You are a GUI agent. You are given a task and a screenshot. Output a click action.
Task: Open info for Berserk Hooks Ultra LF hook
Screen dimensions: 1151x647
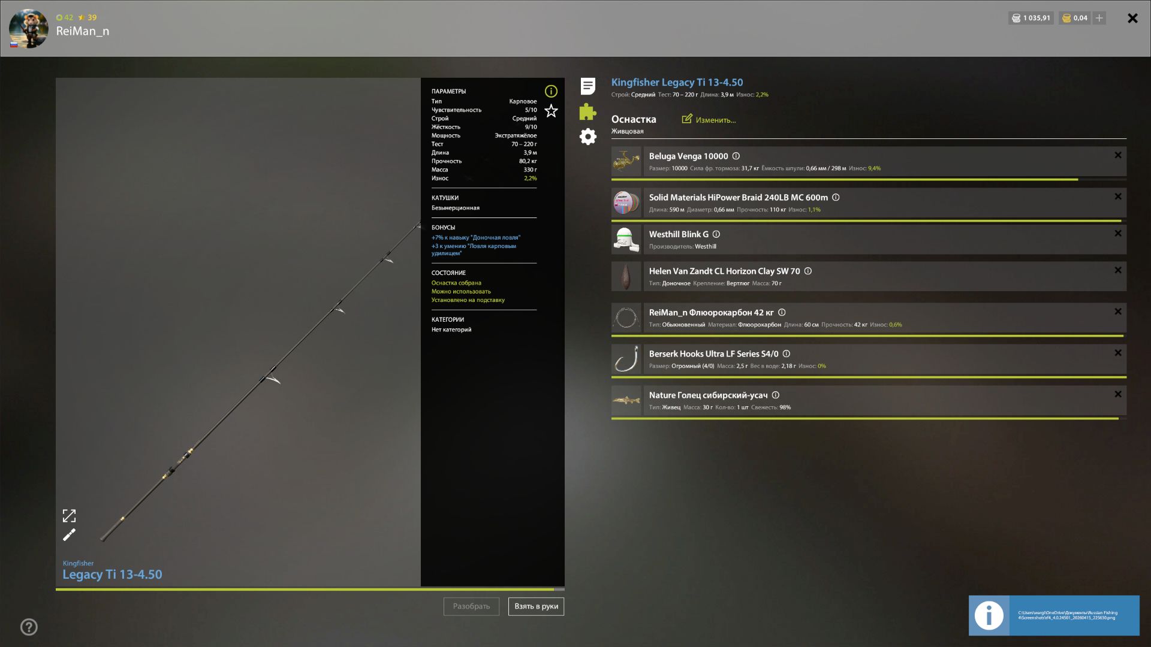[787, 354]
